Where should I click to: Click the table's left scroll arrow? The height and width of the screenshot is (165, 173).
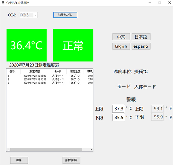click(8, 149)
